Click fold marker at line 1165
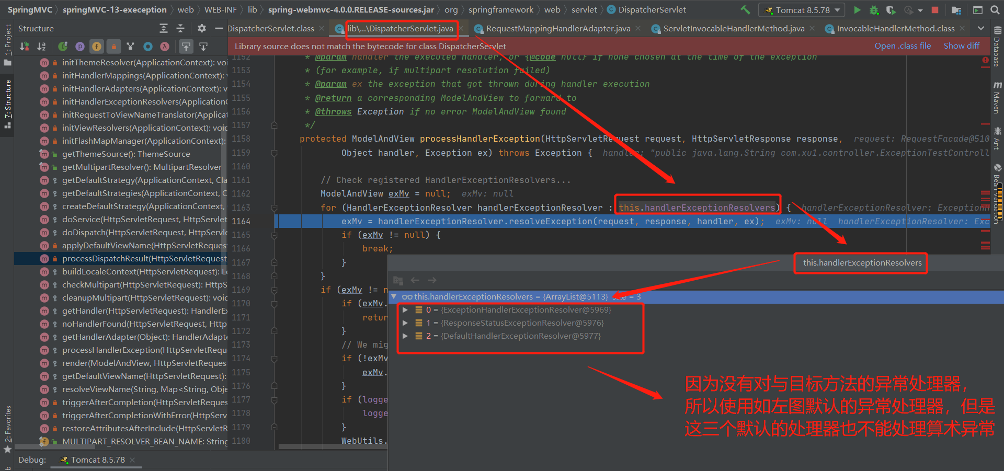The image size is (1004, 471). tap(274, 235)
